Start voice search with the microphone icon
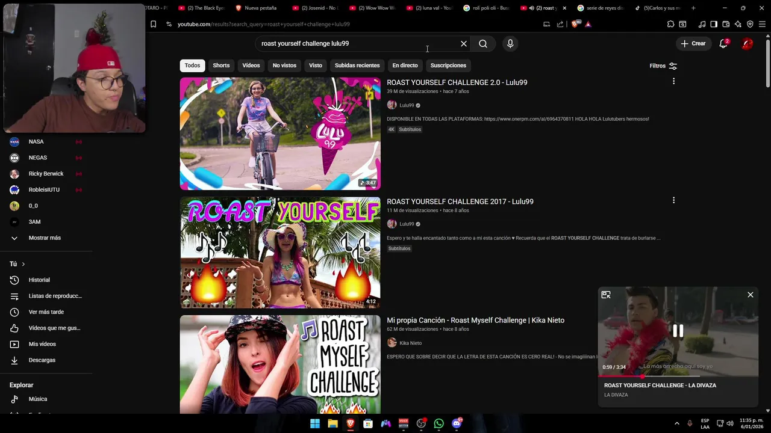The height and width of the screenshot is (433, 771). pyautogui.click(x=510, y=44)
